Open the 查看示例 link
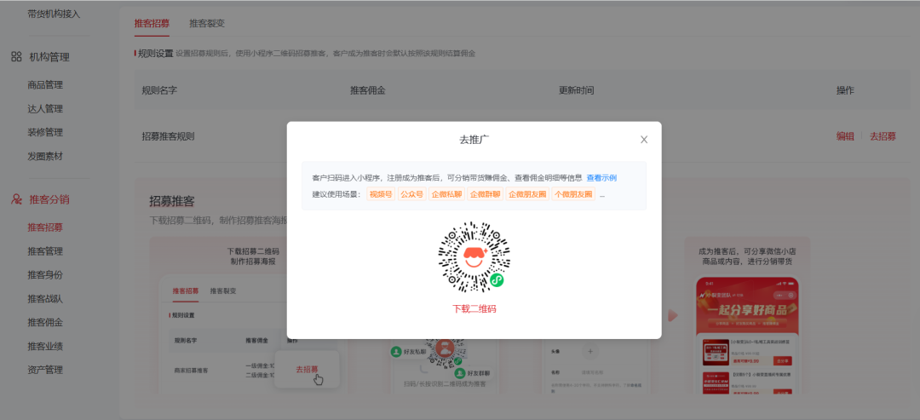Screen dimensions: 920x420 coord(601,178)
